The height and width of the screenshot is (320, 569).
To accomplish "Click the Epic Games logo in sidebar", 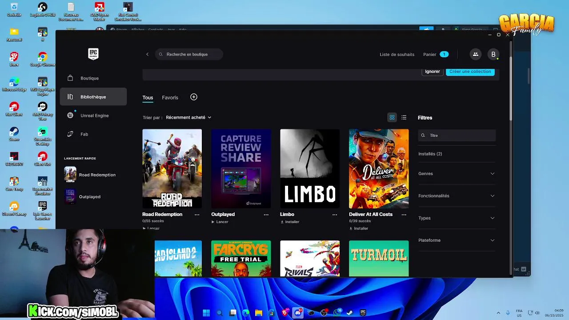I will [93, 54].
